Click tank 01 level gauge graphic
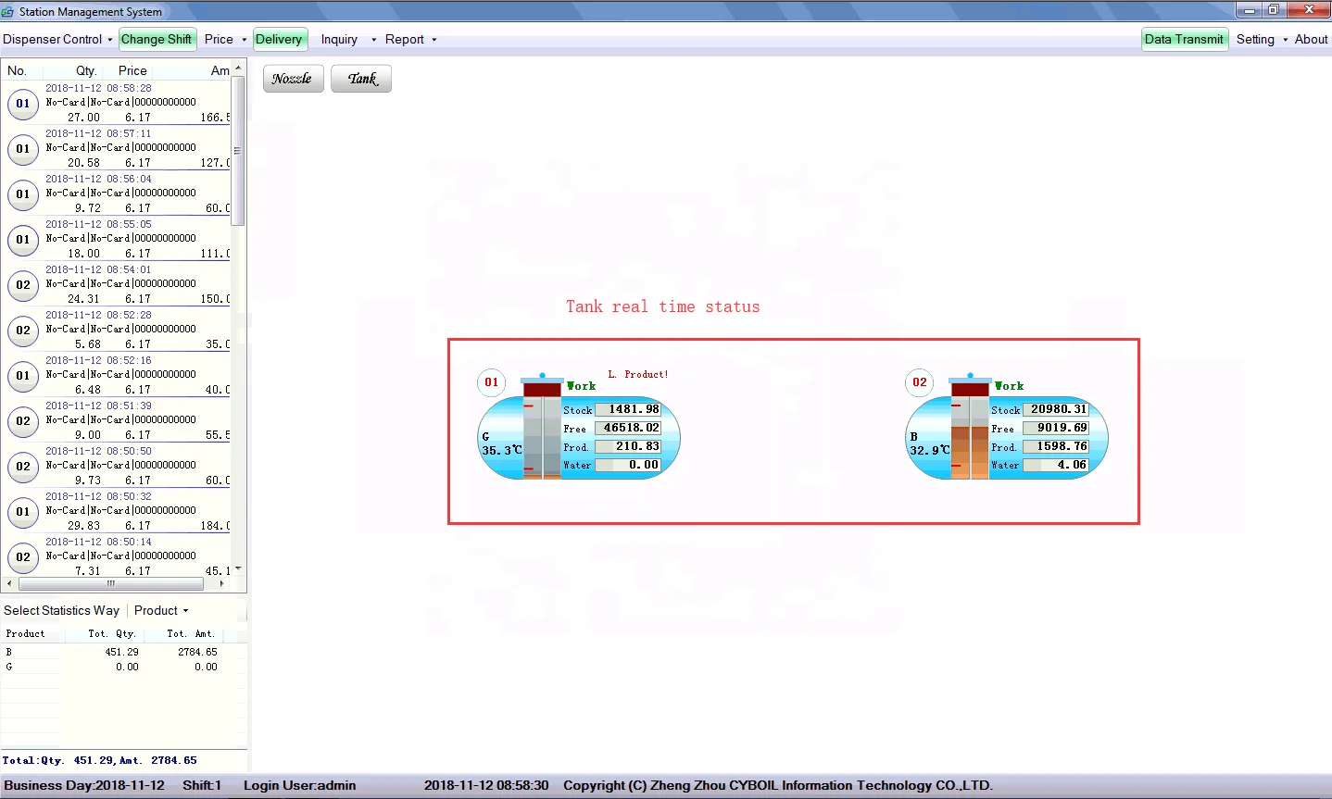 tap(542, 431)
